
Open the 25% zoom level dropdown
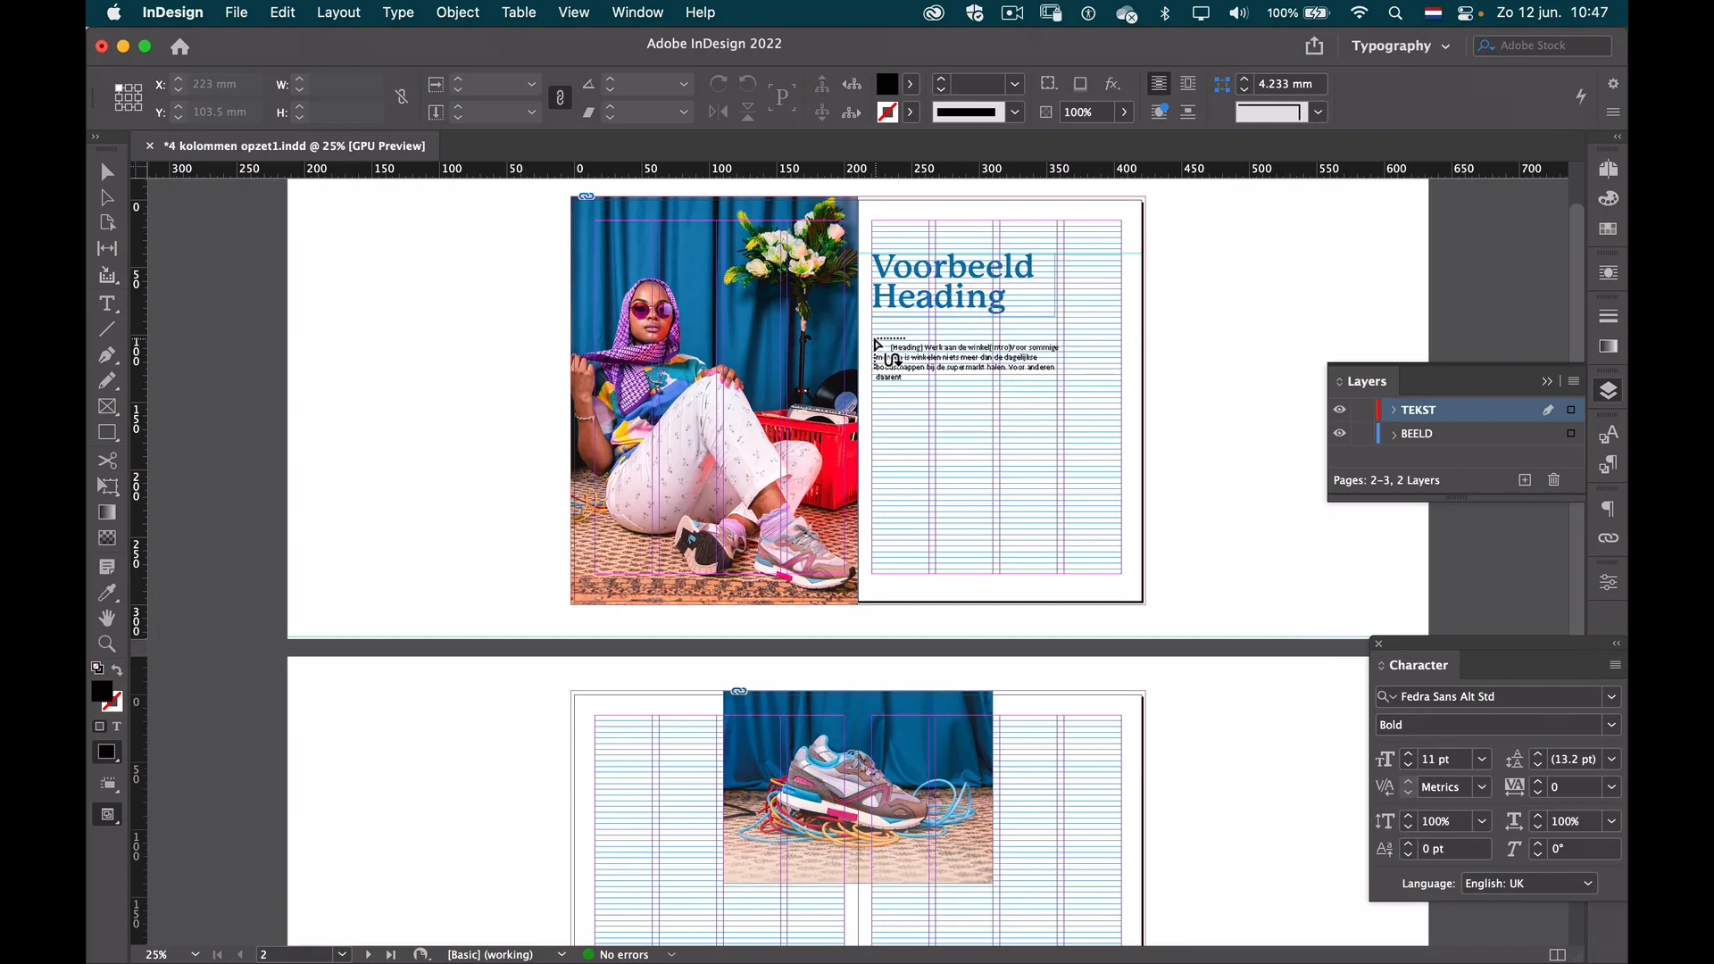coord(196,954)
